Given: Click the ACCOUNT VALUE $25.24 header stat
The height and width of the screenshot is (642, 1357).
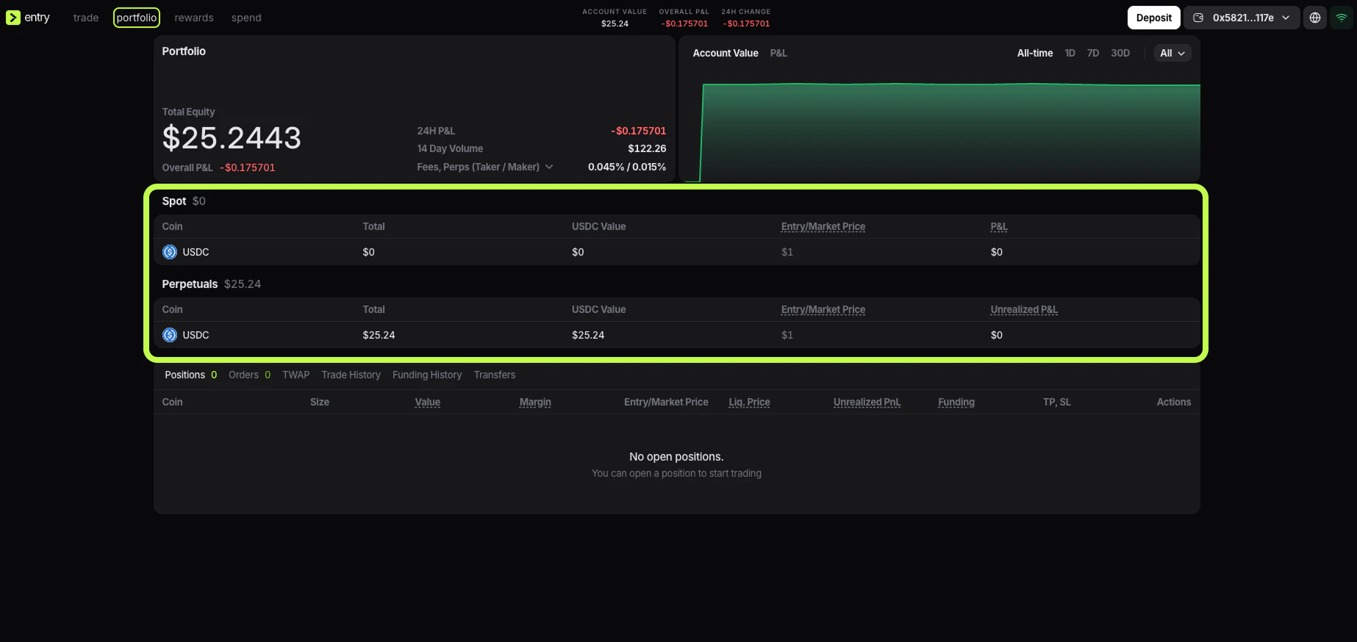Looking at the screenshot, I should tap(615, 18).
